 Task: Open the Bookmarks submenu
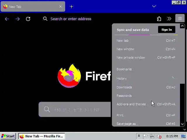[146, 69]
